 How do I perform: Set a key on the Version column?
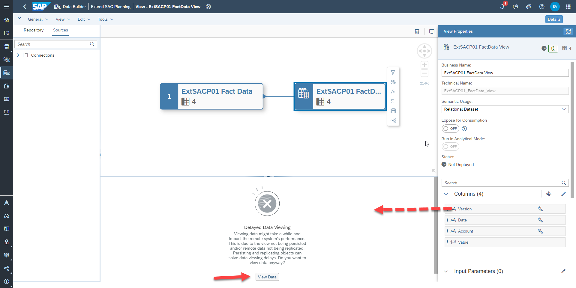pyautogui.click(x=540, y=209)
